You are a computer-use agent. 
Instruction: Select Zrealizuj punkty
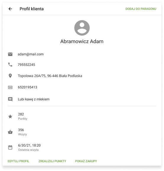point(52,161)
